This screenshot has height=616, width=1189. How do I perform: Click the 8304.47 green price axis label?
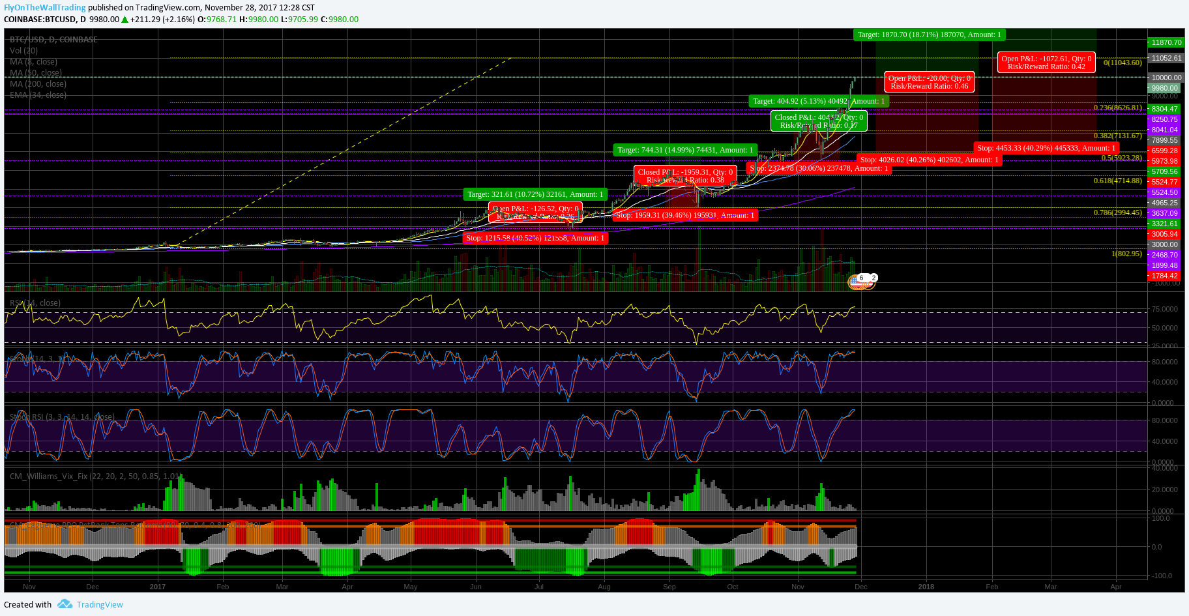click(1164, 109)
